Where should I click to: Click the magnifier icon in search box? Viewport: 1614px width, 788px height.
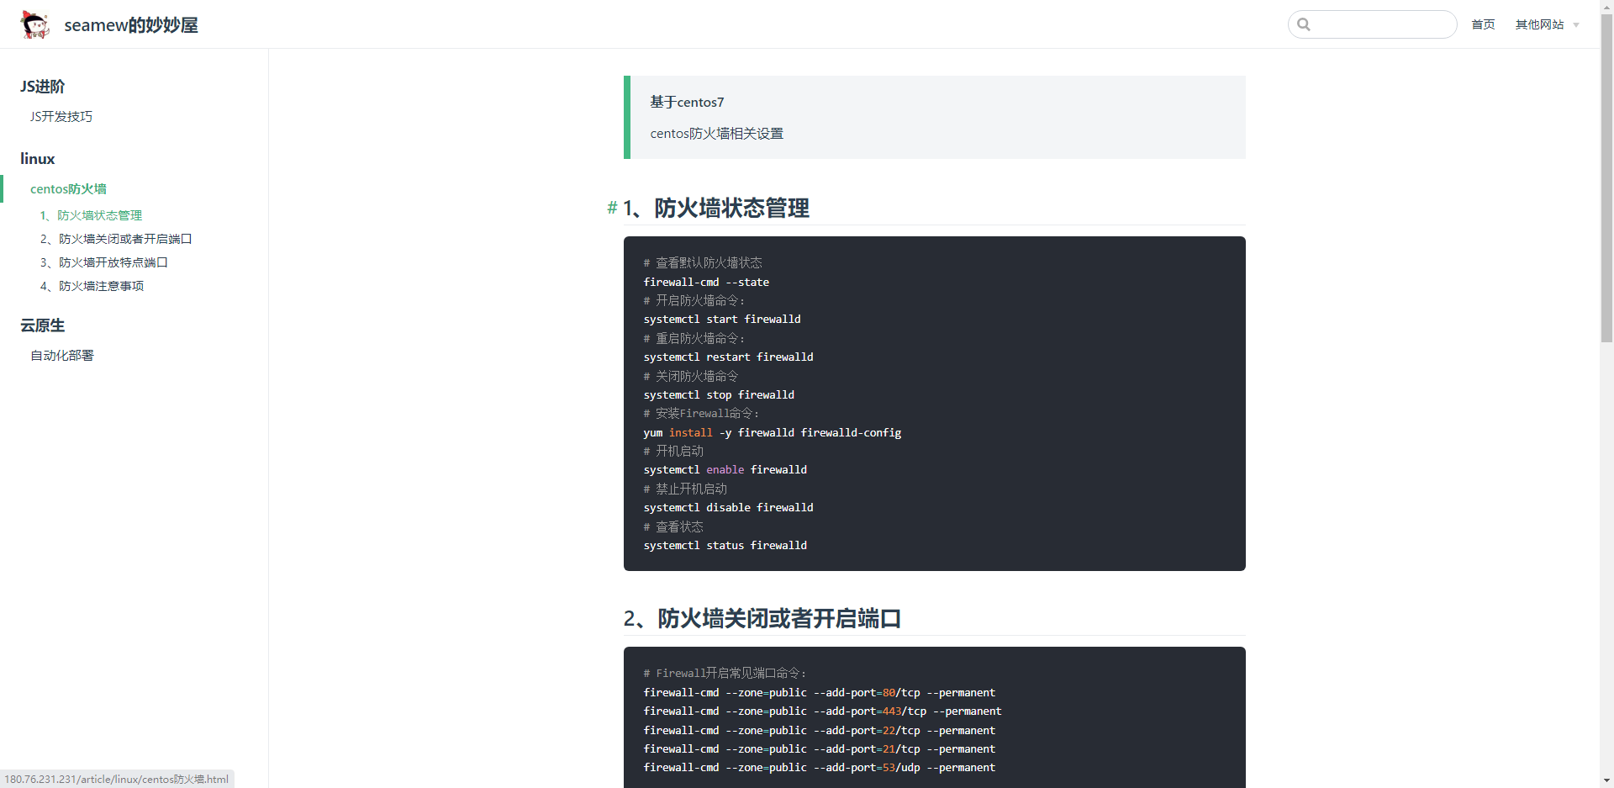(x=1304, y=24)
